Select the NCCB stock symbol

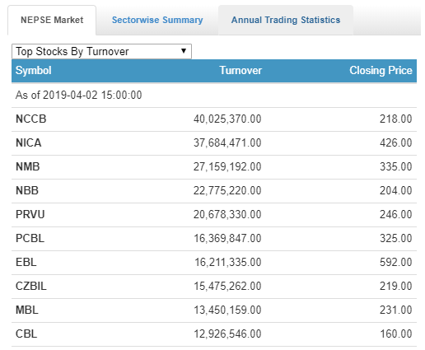[31, 119]
